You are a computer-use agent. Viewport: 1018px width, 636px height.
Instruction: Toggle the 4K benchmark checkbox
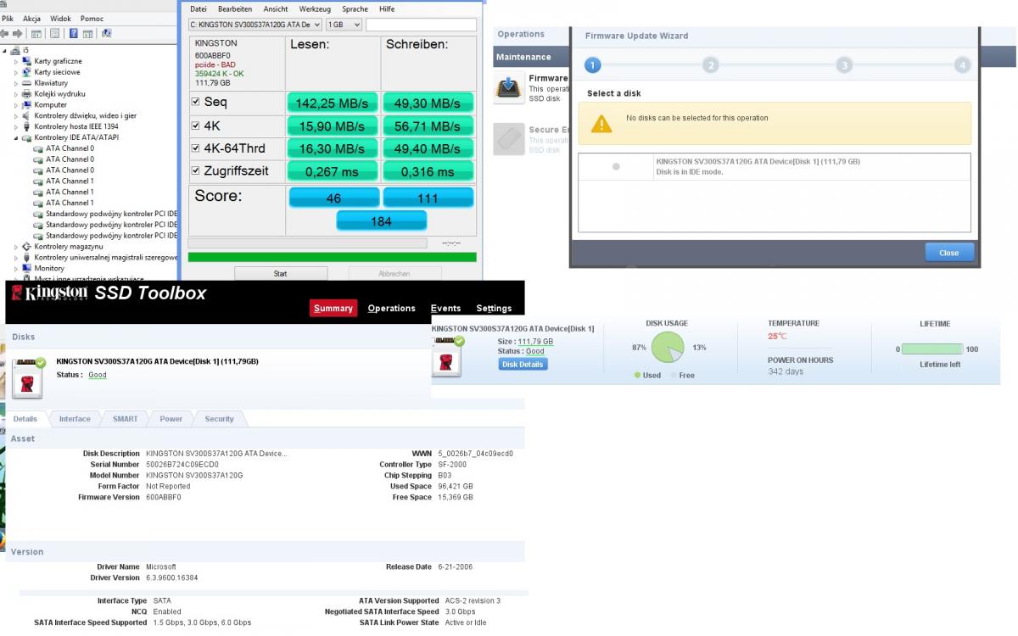pos(197,126)
